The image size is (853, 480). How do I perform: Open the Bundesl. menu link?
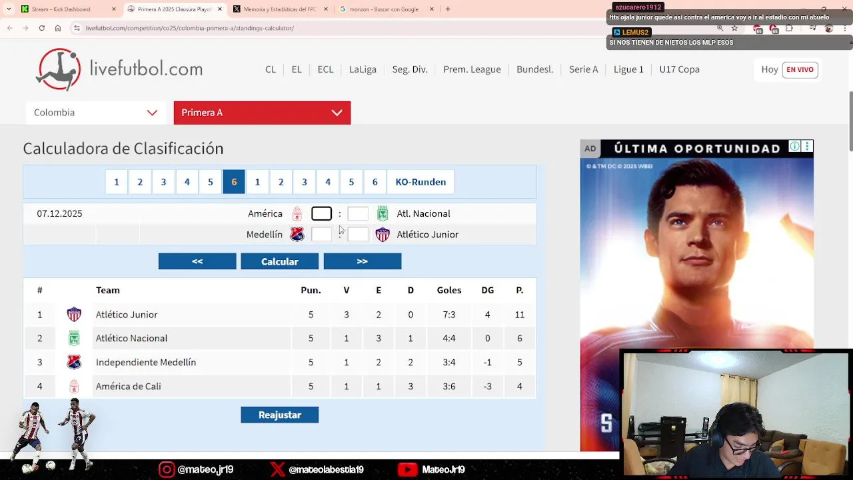534,69
